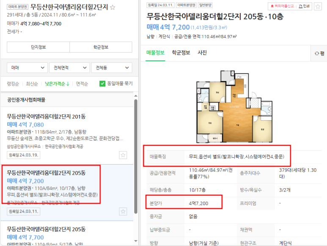Select 205동 listing priced 4억 7,700
The height and width of the screenshot is (246, 327).
click(67, 233)
